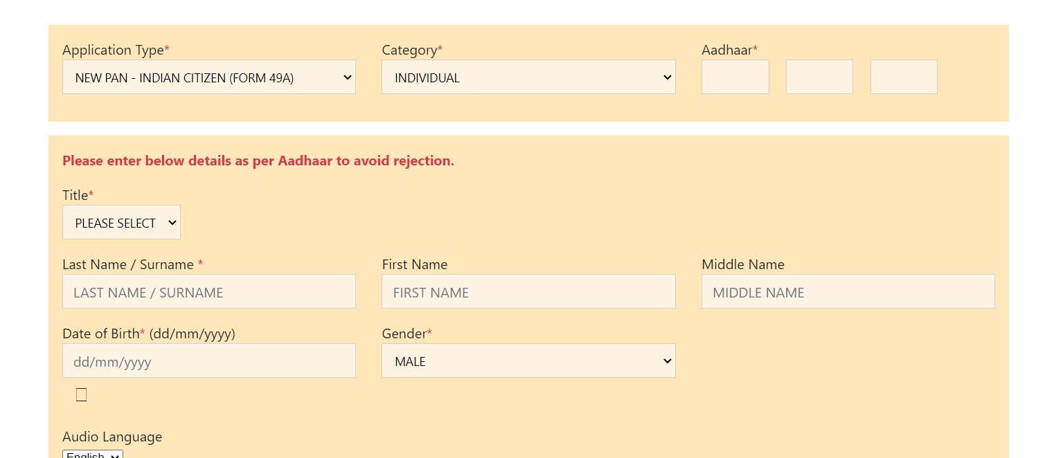
Task: Click the Application Type label text
Action: [x=114, y=51]
